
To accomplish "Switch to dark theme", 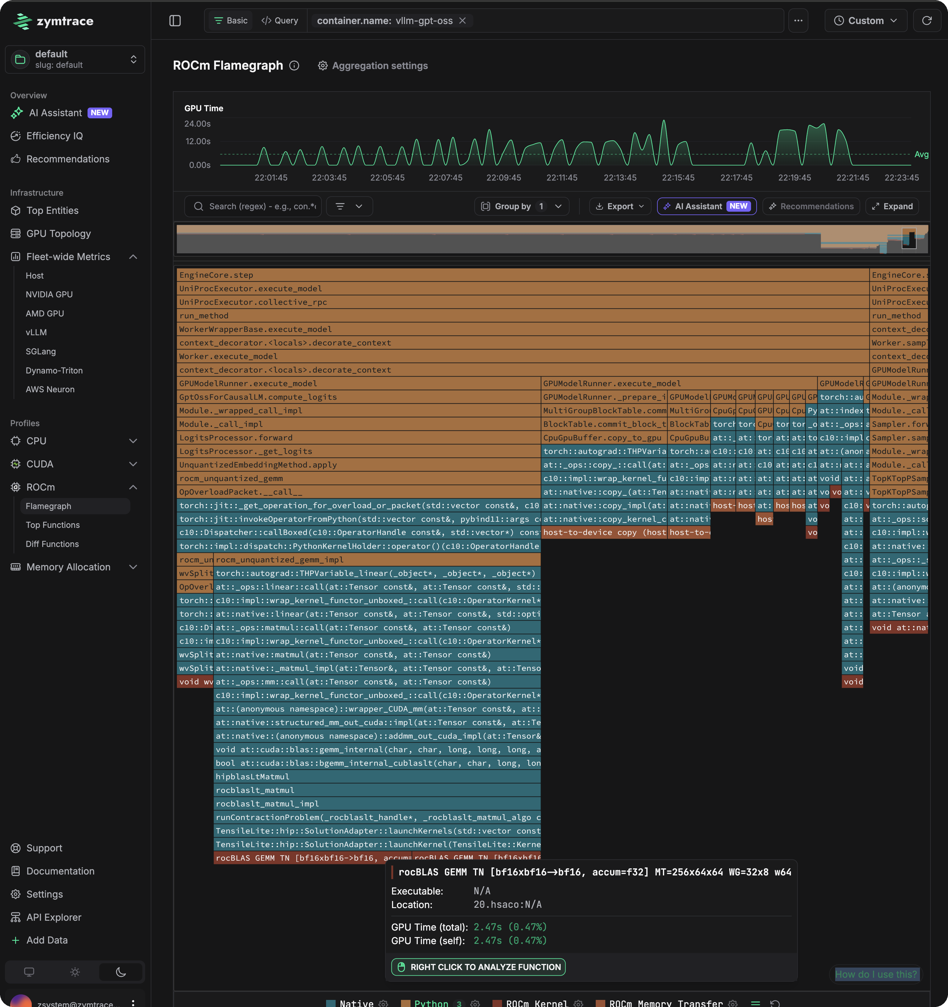I will pyautogui.click(x=121, y=972).
